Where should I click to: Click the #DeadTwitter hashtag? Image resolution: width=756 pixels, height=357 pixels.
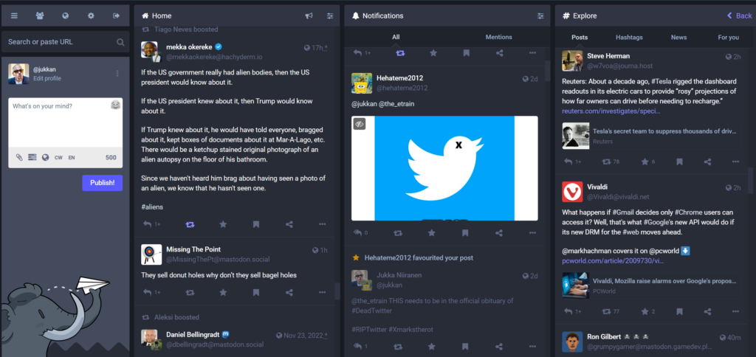click(x=371, y=311)
